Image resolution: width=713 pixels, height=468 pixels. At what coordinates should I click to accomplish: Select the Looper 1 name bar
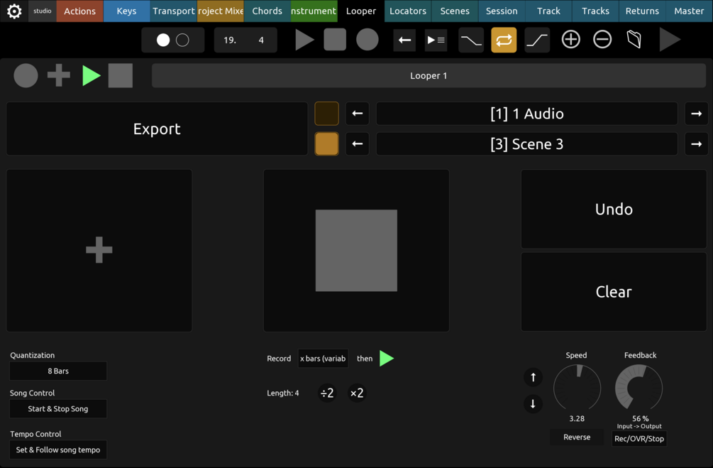coord(429,75)
